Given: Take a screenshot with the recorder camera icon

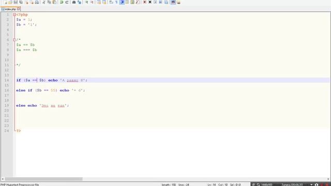Looking at the screenshot, I should coord(316,184).
